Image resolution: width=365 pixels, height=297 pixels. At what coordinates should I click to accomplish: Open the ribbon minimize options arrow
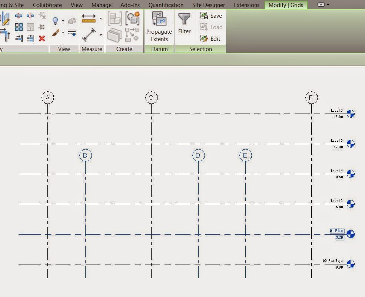point(328,5)
